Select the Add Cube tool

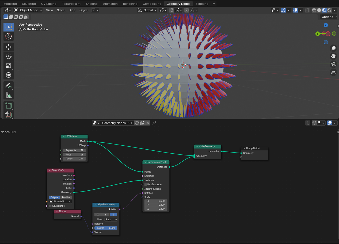click(x=9, y=106)
